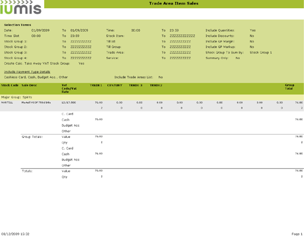Screen dimensions: 304x237
Task: Click the Trade Area Item Sales title
Action: pos(174,3)
